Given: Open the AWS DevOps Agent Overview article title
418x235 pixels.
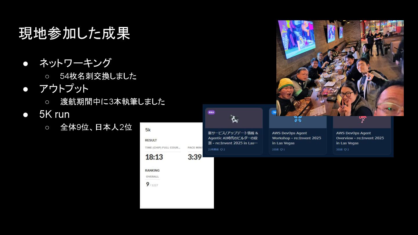Looking at the screenshot, I should (x=360, y=138).
